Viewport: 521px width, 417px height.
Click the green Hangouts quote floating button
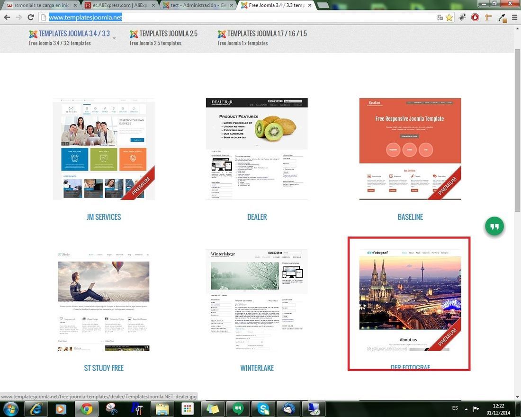(x=494, y=227)
